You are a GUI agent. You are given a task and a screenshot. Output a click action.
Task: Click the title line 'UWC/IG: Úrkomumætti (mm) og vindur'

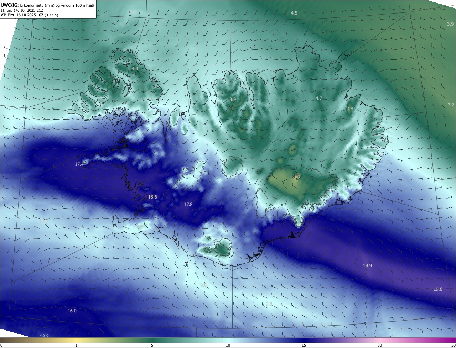47,5
